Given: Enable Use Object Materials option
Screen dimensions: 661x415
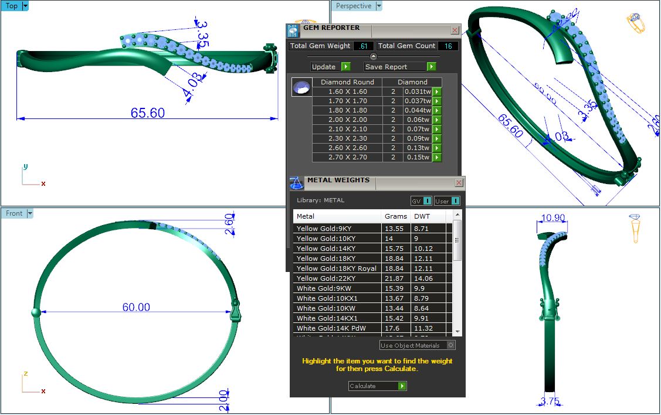Looking at the screenshot, I should point(450,345).
